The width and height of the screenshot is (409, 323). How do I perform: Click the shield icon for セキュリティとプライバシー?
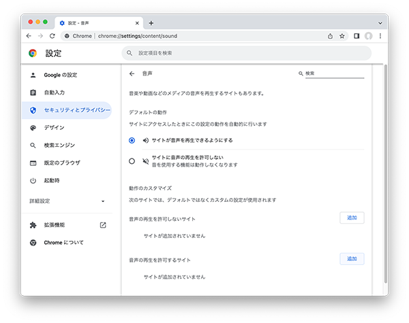coord(33,110)
